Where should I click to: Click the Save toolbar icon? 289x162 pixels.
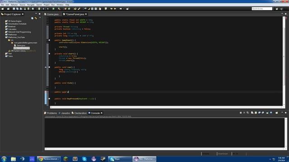pos(14,9)
